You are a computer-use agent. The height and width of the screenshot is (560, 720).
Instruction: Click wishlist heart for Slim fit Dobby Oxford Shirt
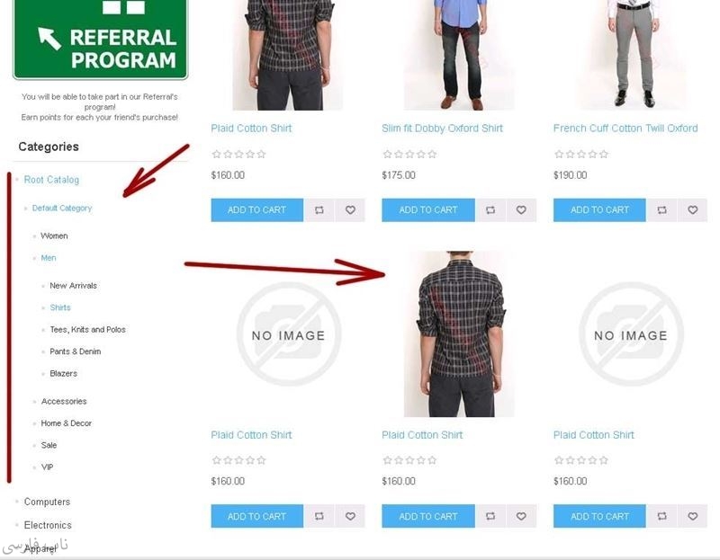tap(521, 210)
